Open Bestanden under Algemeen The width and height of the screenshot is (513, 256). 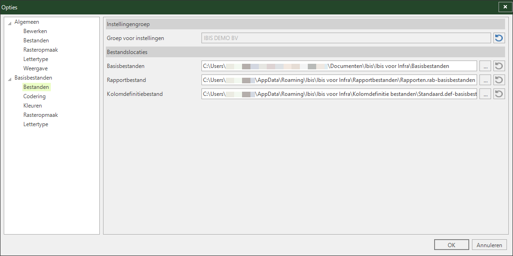pyautogui.click(x=36, y=40)
